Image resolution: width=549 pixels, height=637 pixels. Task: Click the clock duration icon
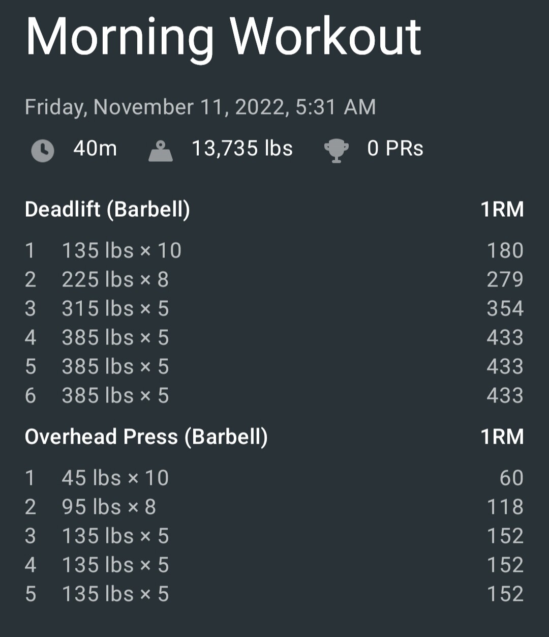43,151
